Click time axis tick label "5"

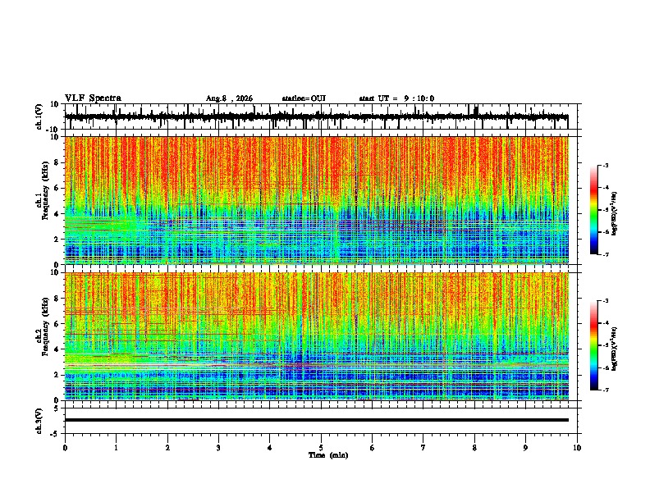[321, 448]
